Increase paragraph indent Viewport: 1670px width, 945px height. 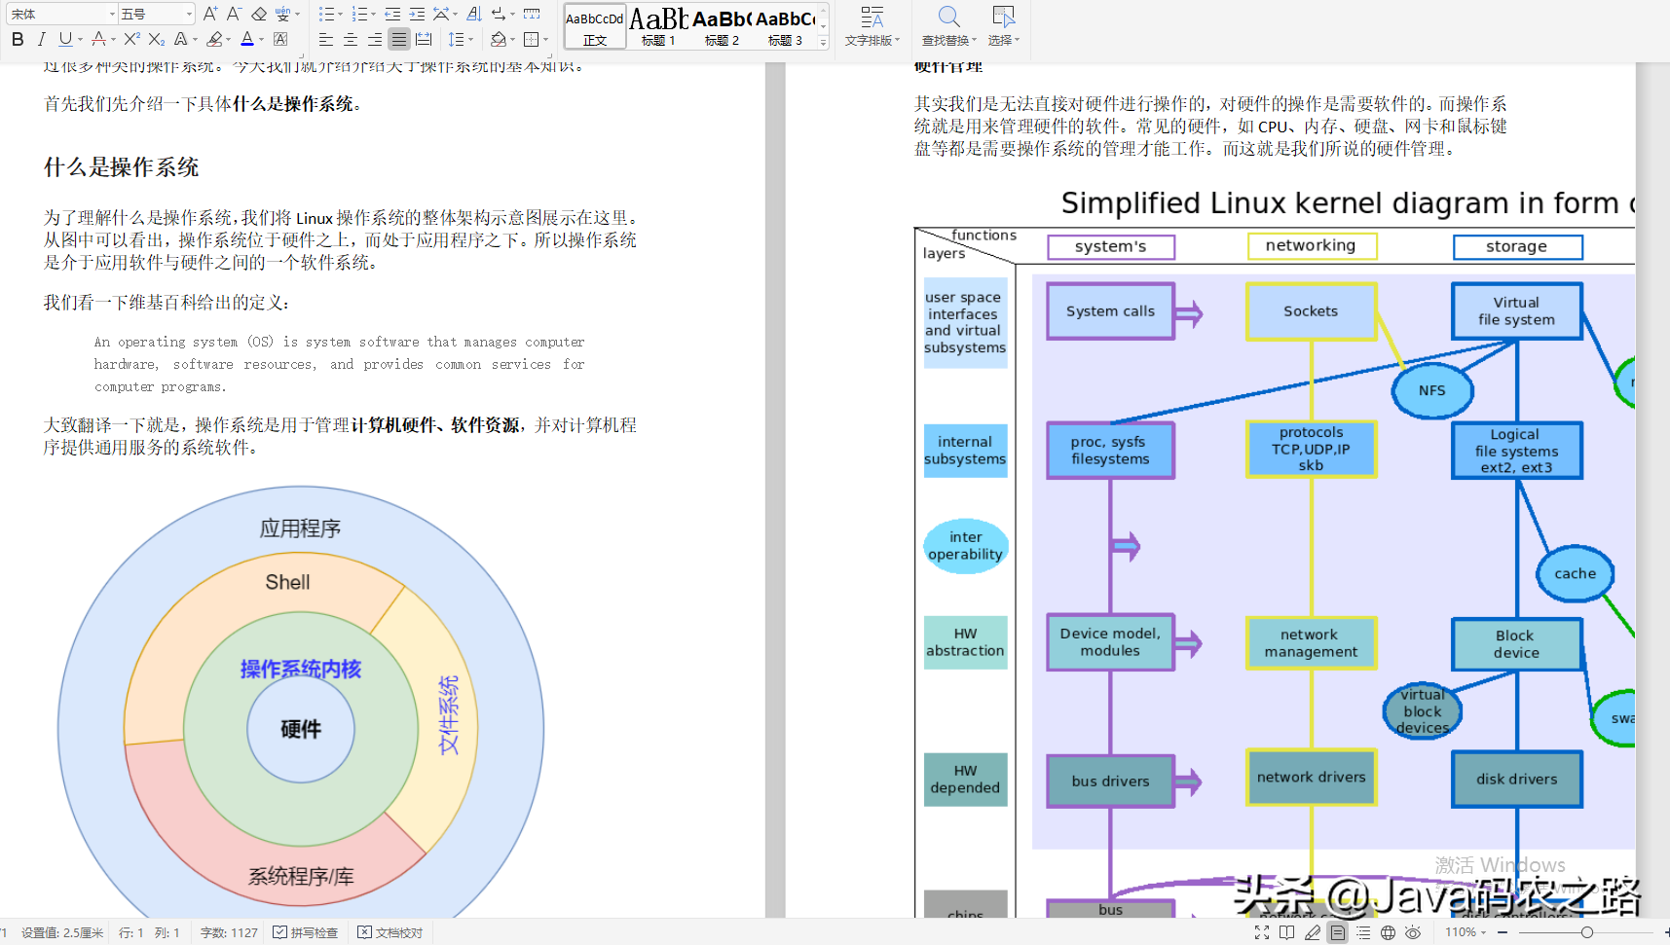417,14
